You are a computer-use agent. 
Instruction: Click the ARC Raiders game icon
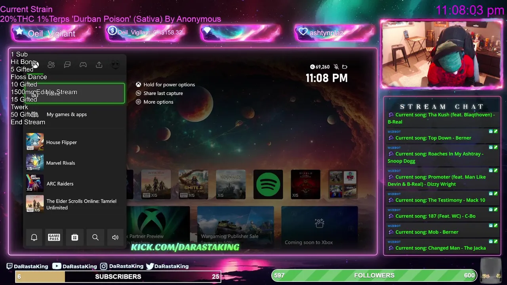click(x=35, y=183)
